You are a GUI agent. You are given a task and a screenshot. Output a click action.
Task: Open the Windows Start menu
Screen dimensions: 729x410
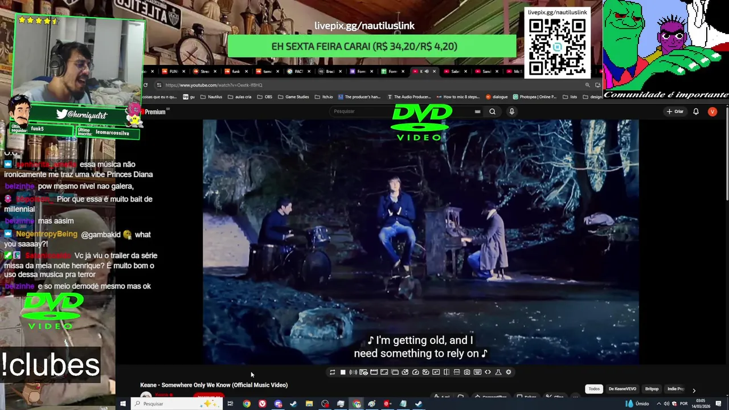(x=122, y=404)
